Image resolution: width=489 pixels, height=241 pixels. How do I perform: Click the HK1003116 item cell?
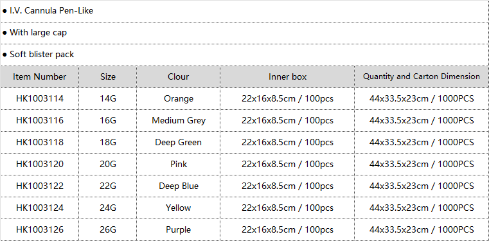point(40,120)
